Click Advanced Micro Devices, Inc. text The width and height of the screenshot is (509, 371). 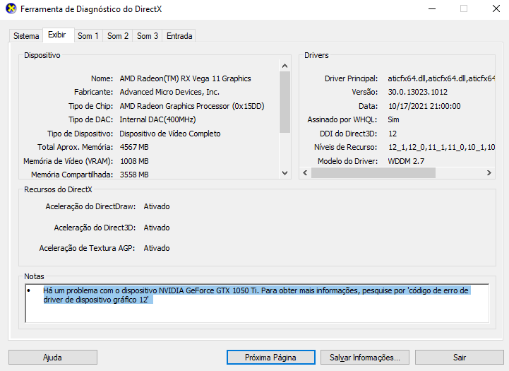(169, 93)
